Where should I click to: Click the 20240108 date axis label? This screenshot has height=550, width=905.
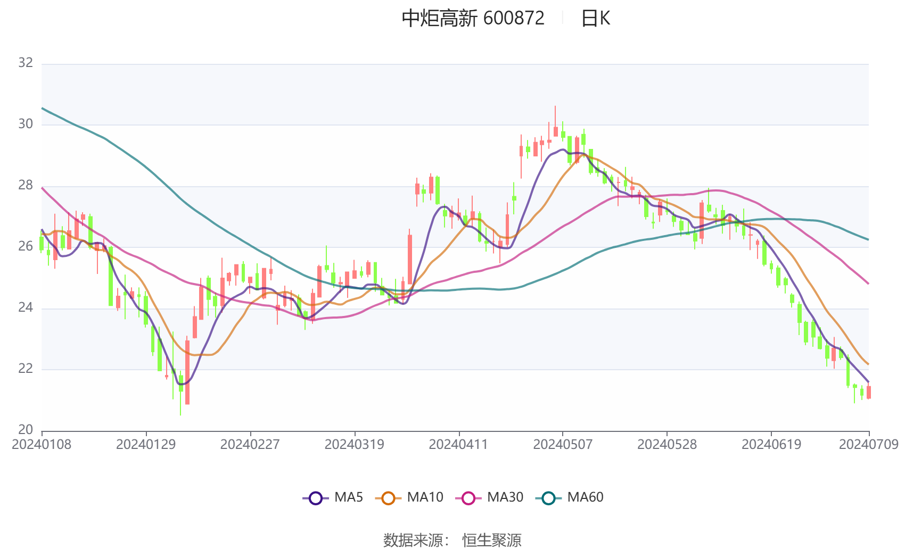coord(42,445)
